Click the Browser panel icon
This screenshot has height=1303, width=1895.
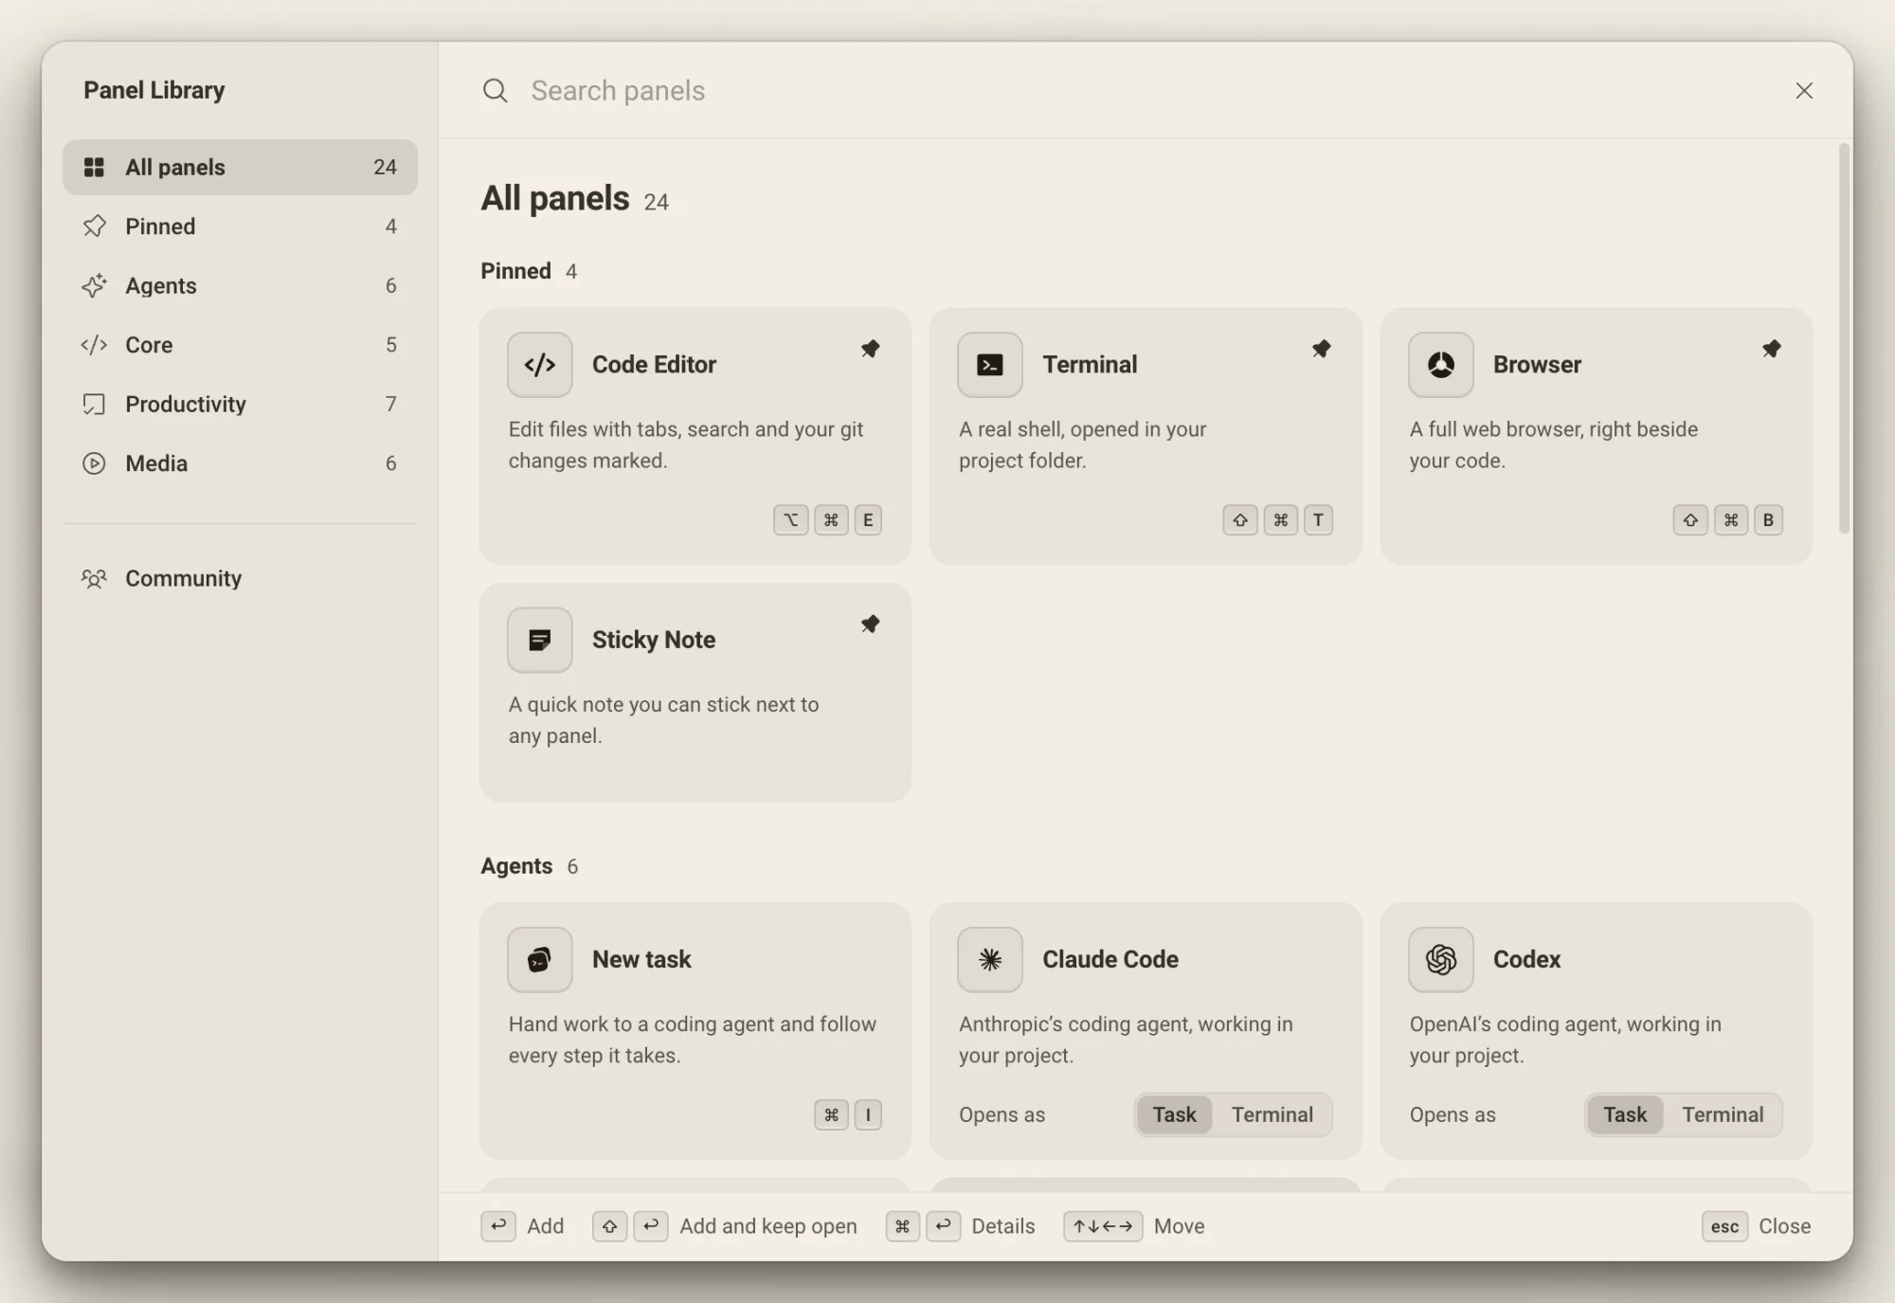[1440, 365]
